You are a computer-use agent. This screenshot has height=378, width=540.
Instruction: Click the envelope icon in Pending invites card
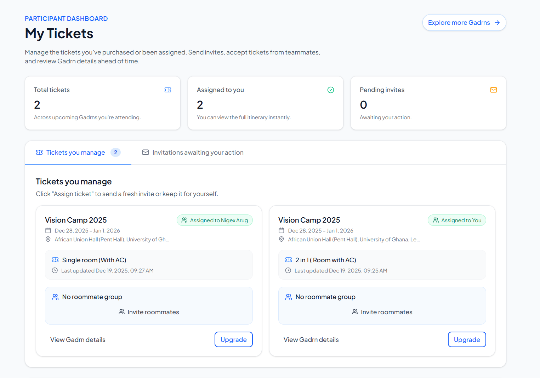click(x=494, y=90)
